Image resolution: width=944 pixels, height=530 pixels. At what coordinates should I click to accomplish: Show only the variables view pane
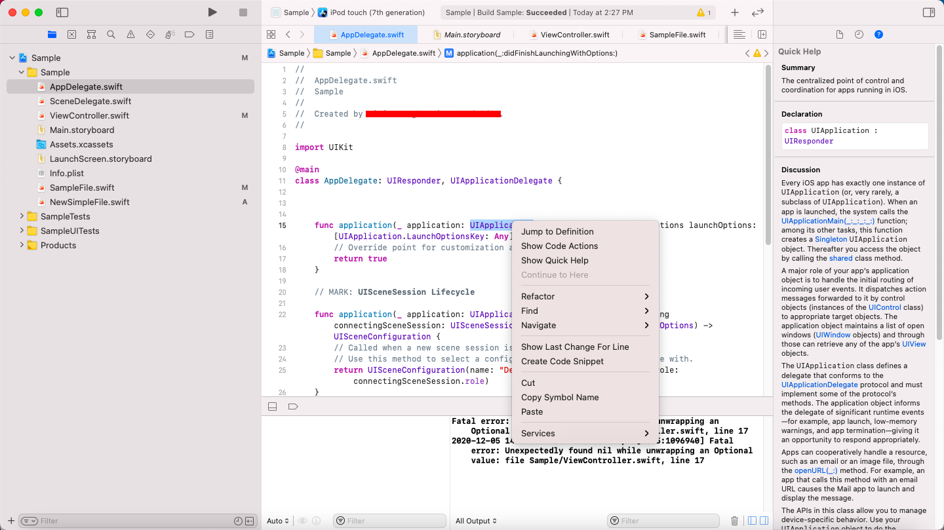click(753, 521)
